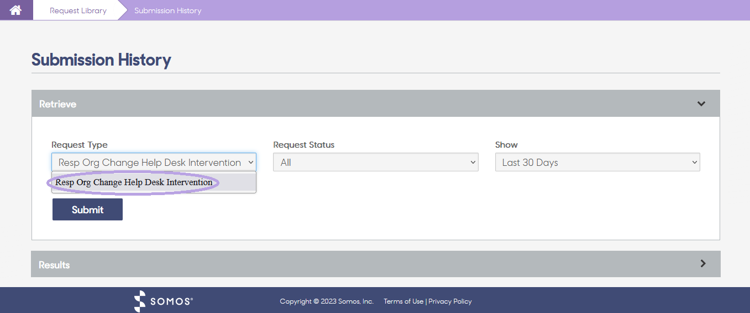The image size is (750, 313).
Task: Click the Submission History breadcrumb
Action: [167, 10]
